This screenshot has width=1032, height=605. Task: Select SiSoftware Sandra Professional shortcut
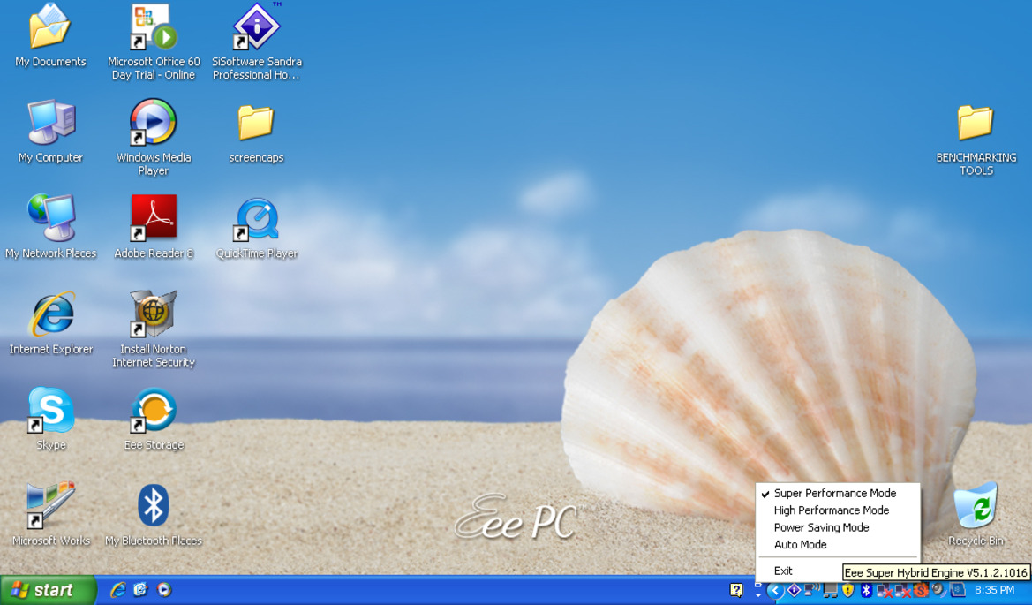coord(257,42)
